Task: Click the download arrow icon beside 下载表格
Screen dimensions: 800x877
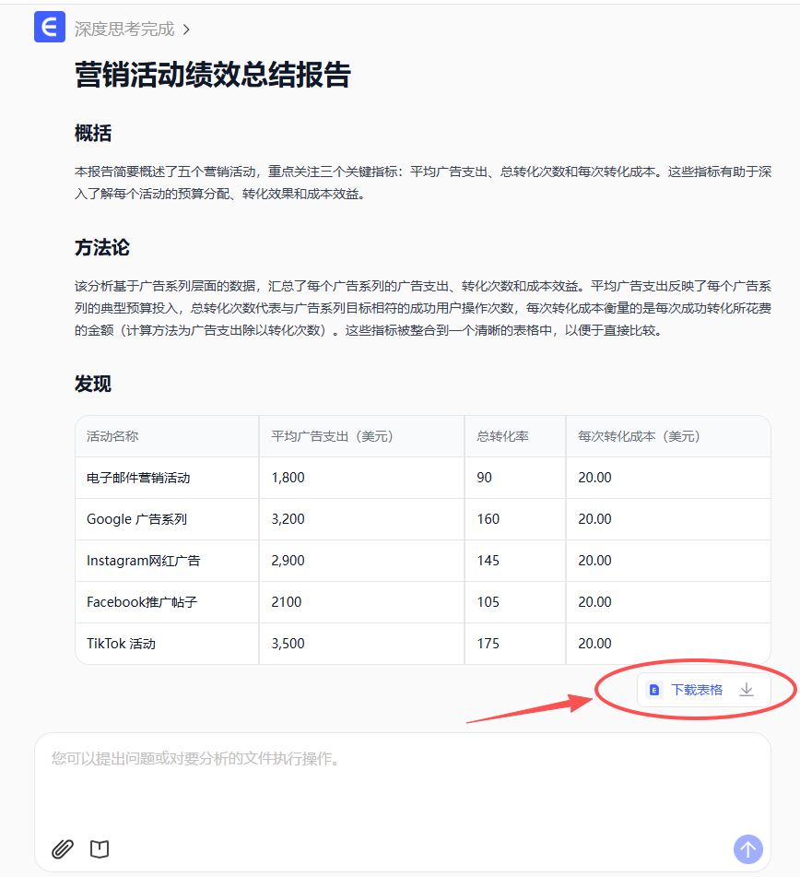Action: (x=747, y=690)
